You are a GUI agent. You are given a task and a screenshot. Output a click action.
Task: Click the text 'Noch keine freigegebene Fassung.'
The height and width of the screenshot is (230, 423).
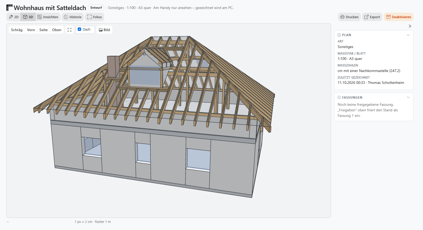tap(366, 104)
